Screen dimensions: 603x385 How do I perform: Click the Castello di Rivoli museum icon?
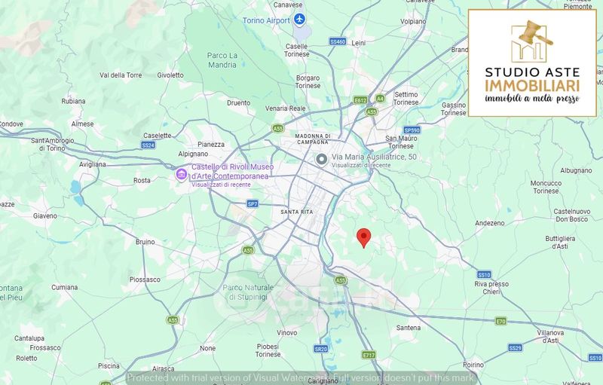coord(182,175)
